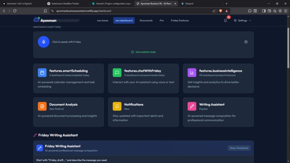Open the Leo AI sparkle icon
Viewport: 290px width, 163px height.
click(x=275, y=11)
